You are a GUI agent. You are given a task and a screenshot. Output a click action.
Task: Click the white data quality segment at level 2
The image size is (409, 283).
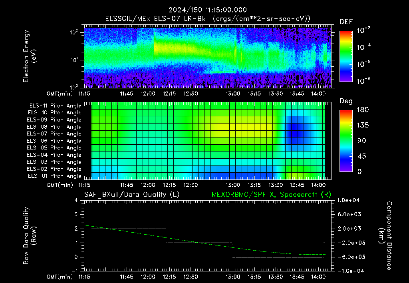pyautogui.click(x=129, y=229)
